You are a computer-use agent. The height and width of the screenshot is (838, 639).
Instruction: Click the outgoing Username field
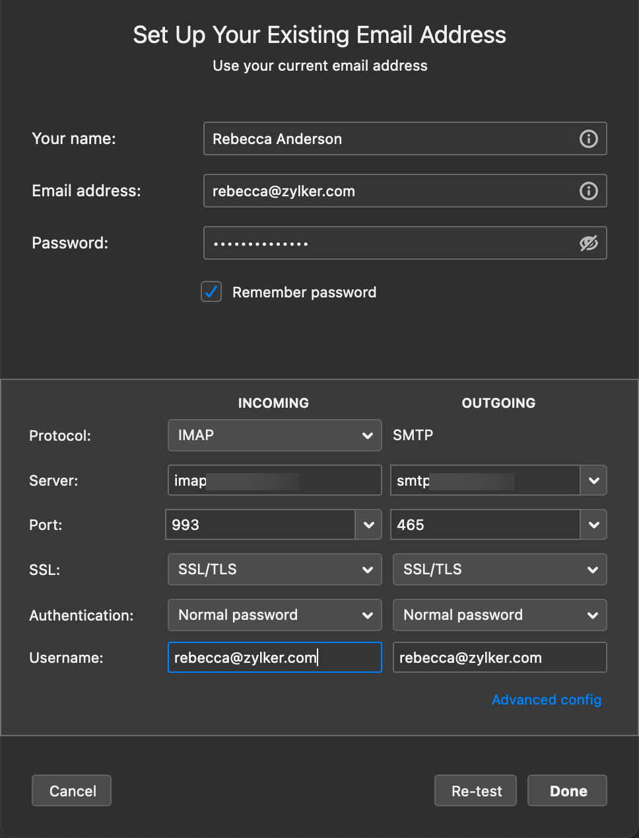pos(500,658)
